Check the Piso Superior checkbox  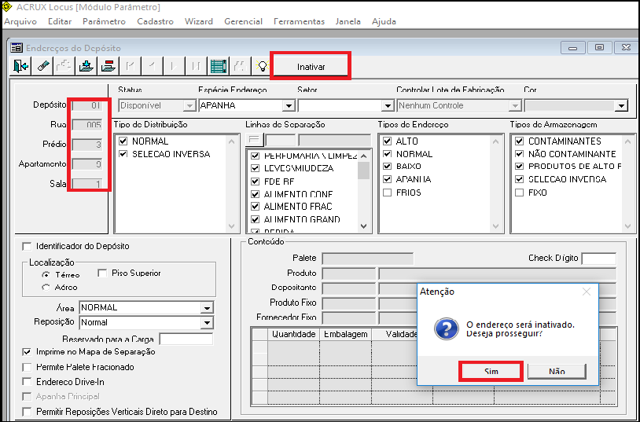(102, 273)
